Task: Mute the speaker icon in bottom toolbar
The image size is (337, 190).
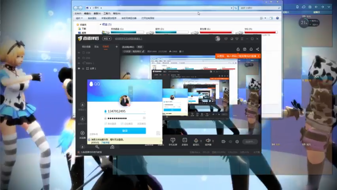Action: coord(208,141)
